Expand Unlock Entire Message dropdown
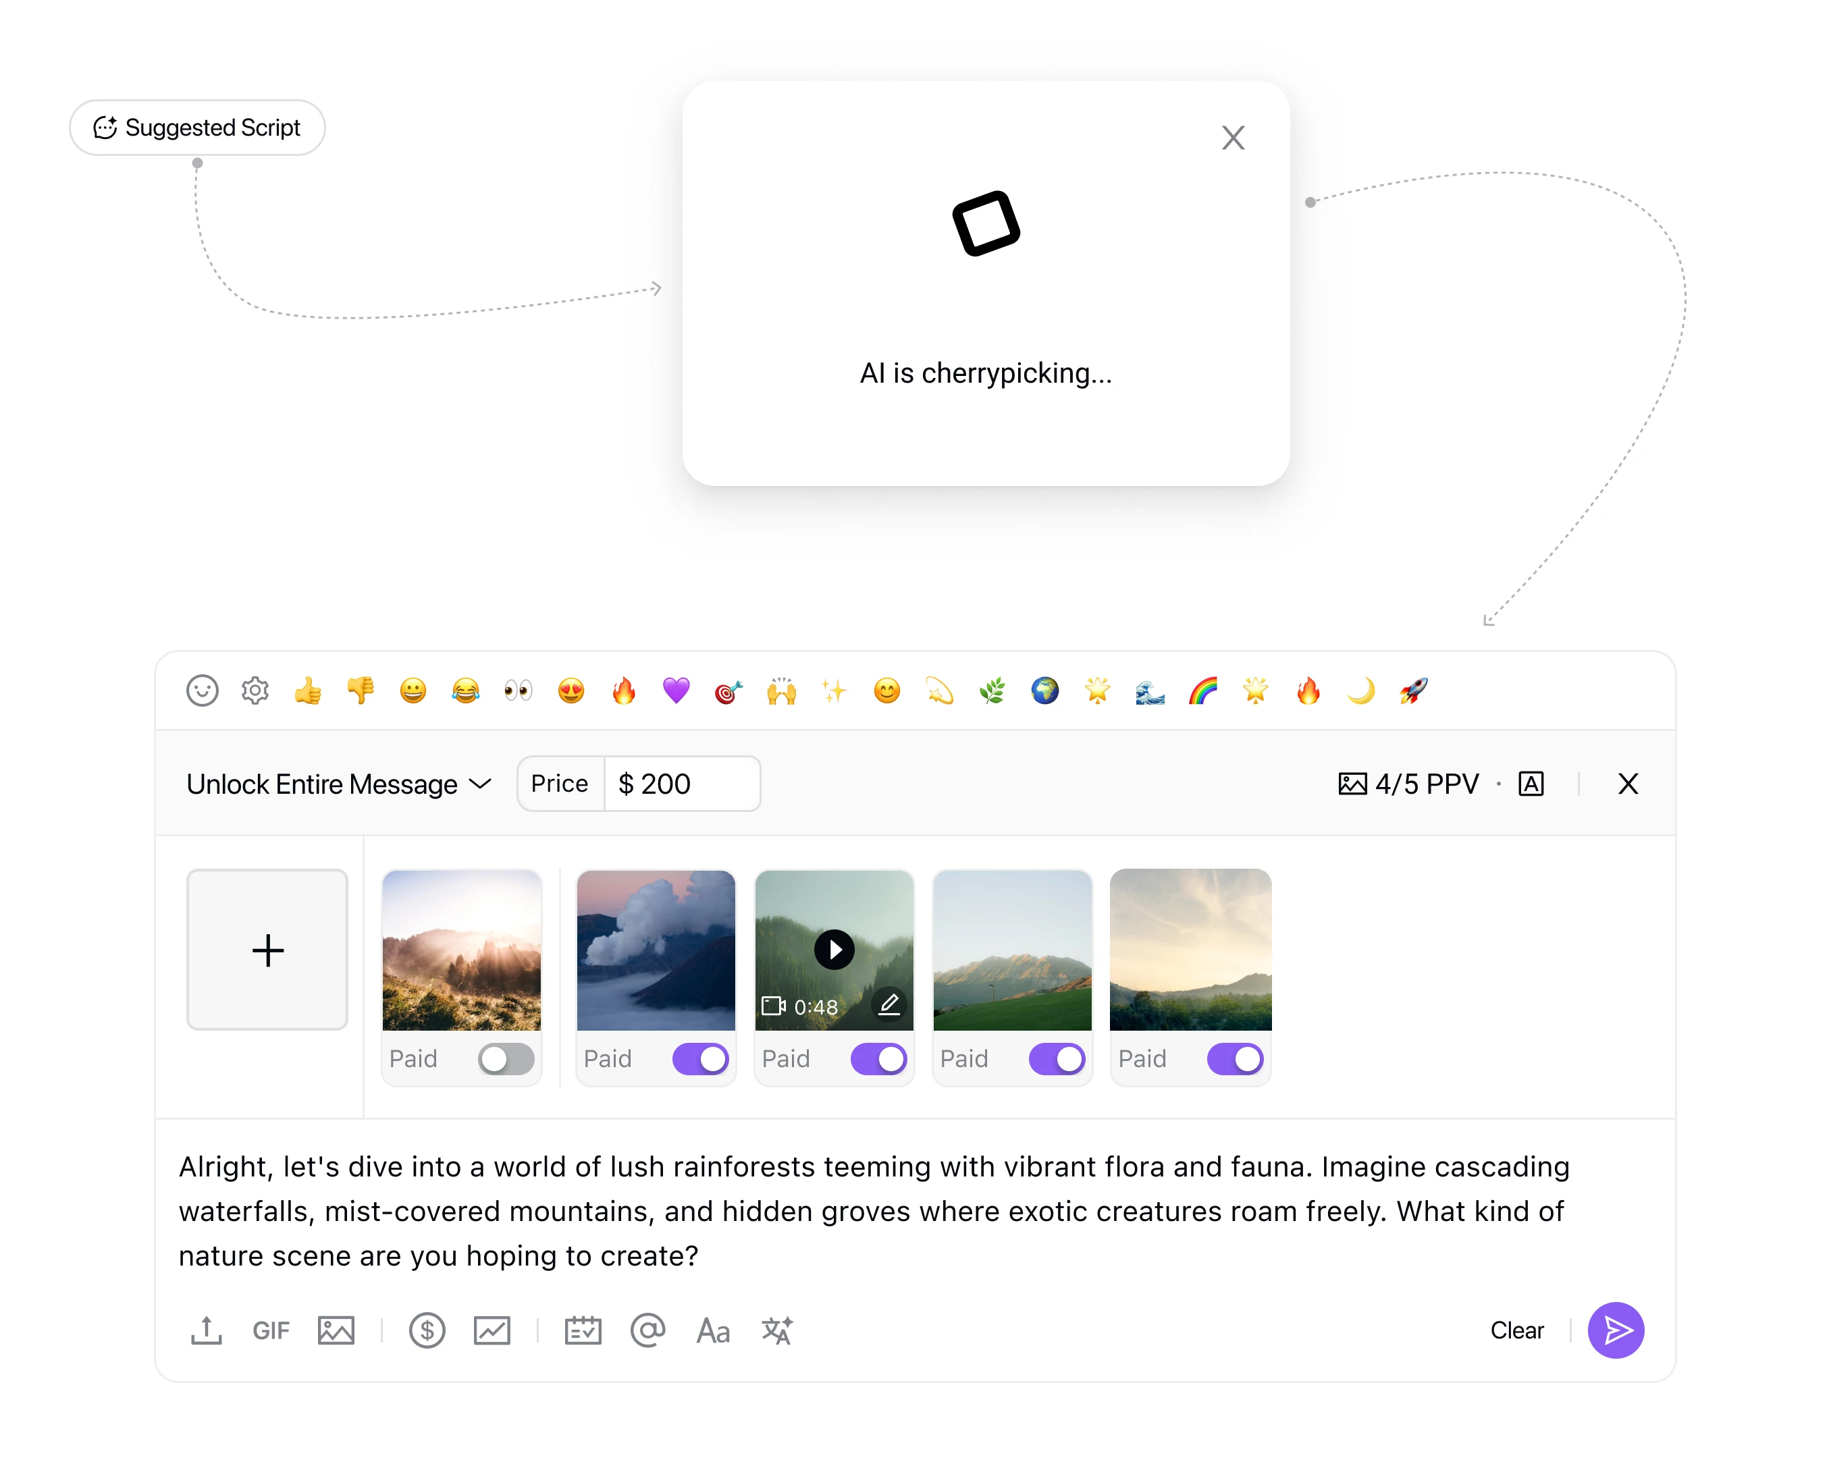The height and width of the screenshot is (1464, 1829). tap(338, 784)
